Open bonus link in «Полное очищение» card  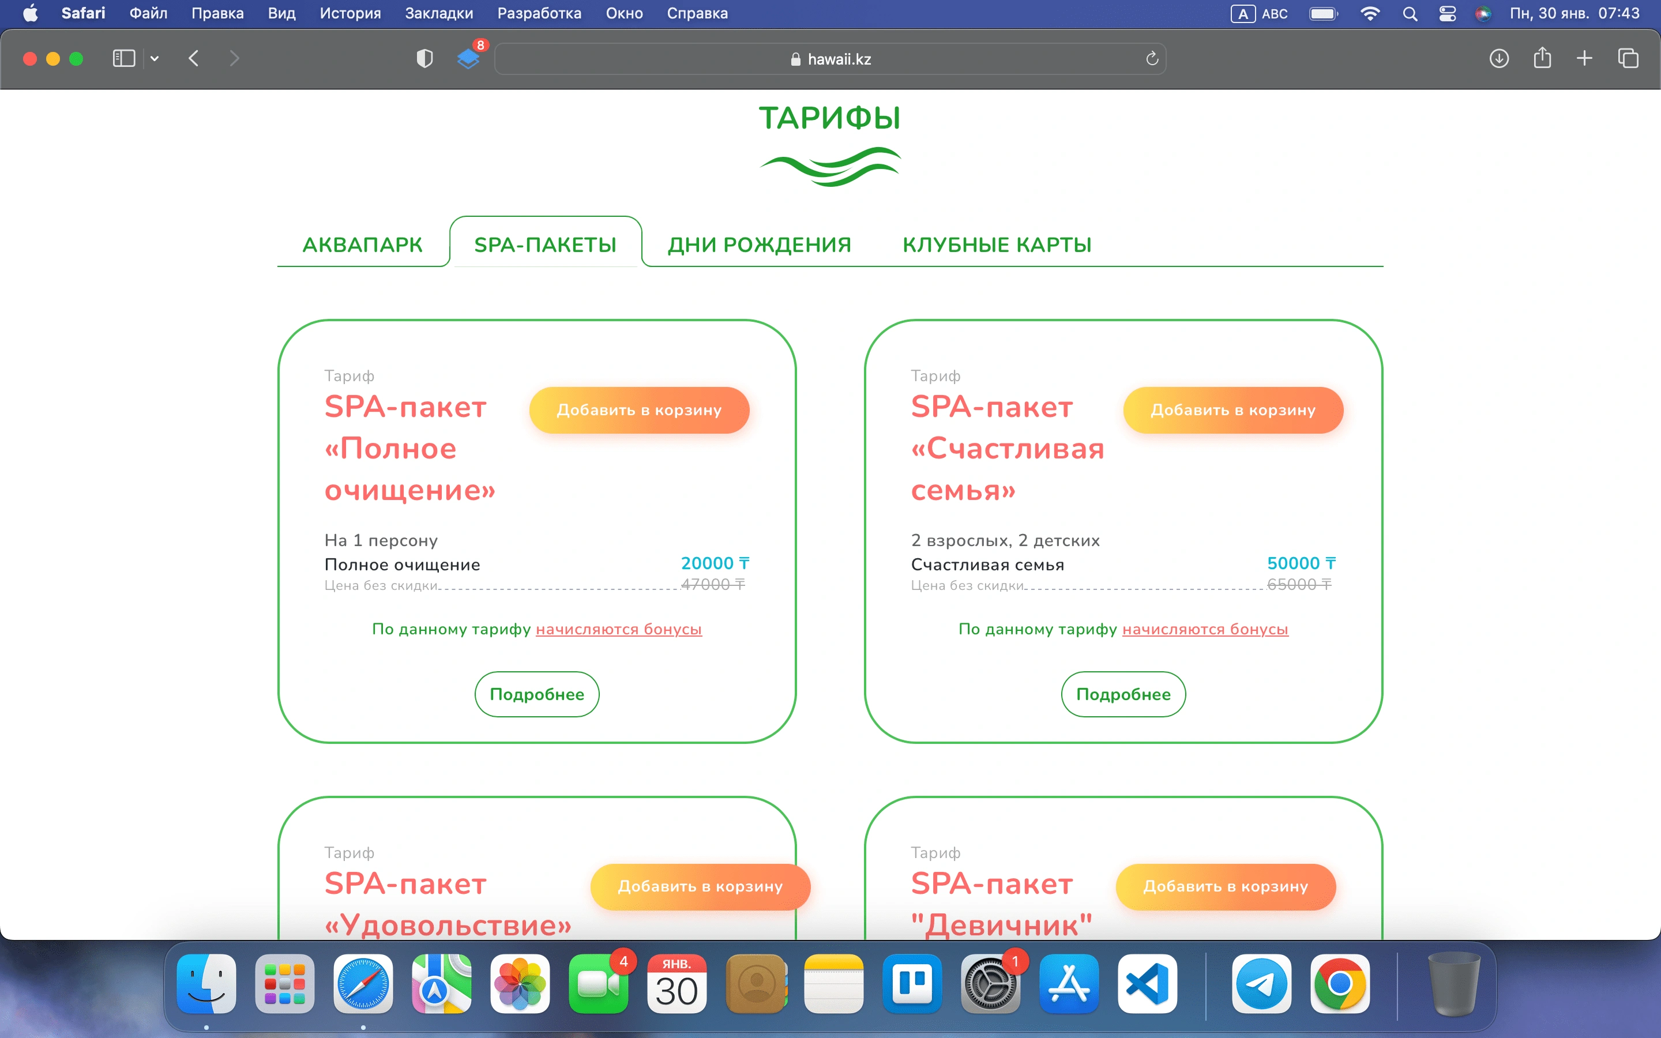click(x=618, y=629)
